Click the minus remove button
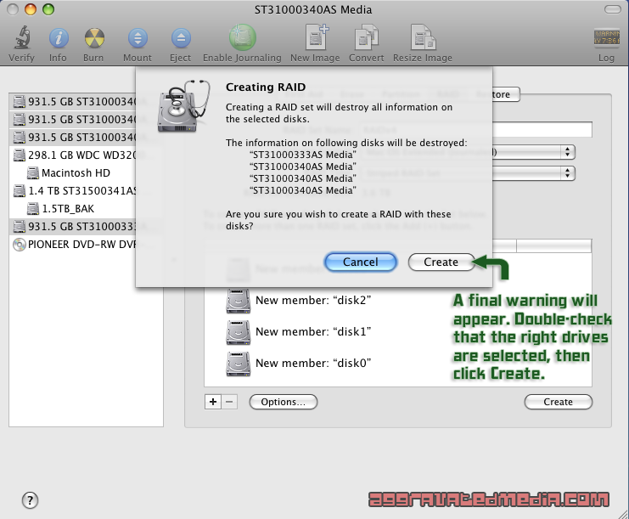Viewport: 629px width, 519px height. [x=229, y=402]
